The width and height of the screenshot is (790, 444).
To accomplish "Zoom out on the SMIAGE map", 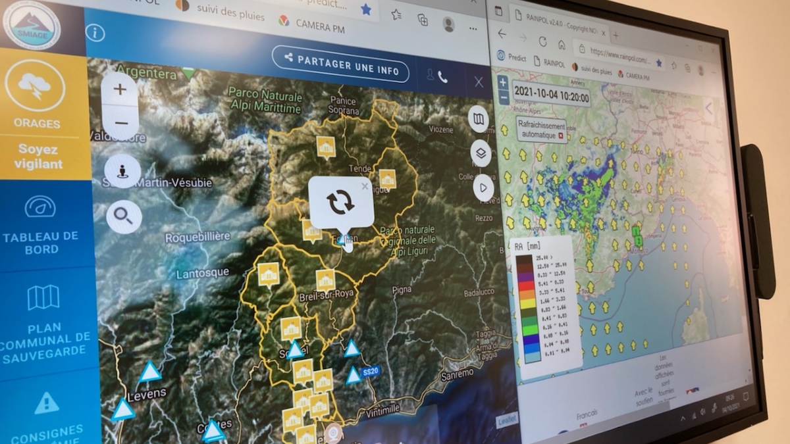I will 121,122.
